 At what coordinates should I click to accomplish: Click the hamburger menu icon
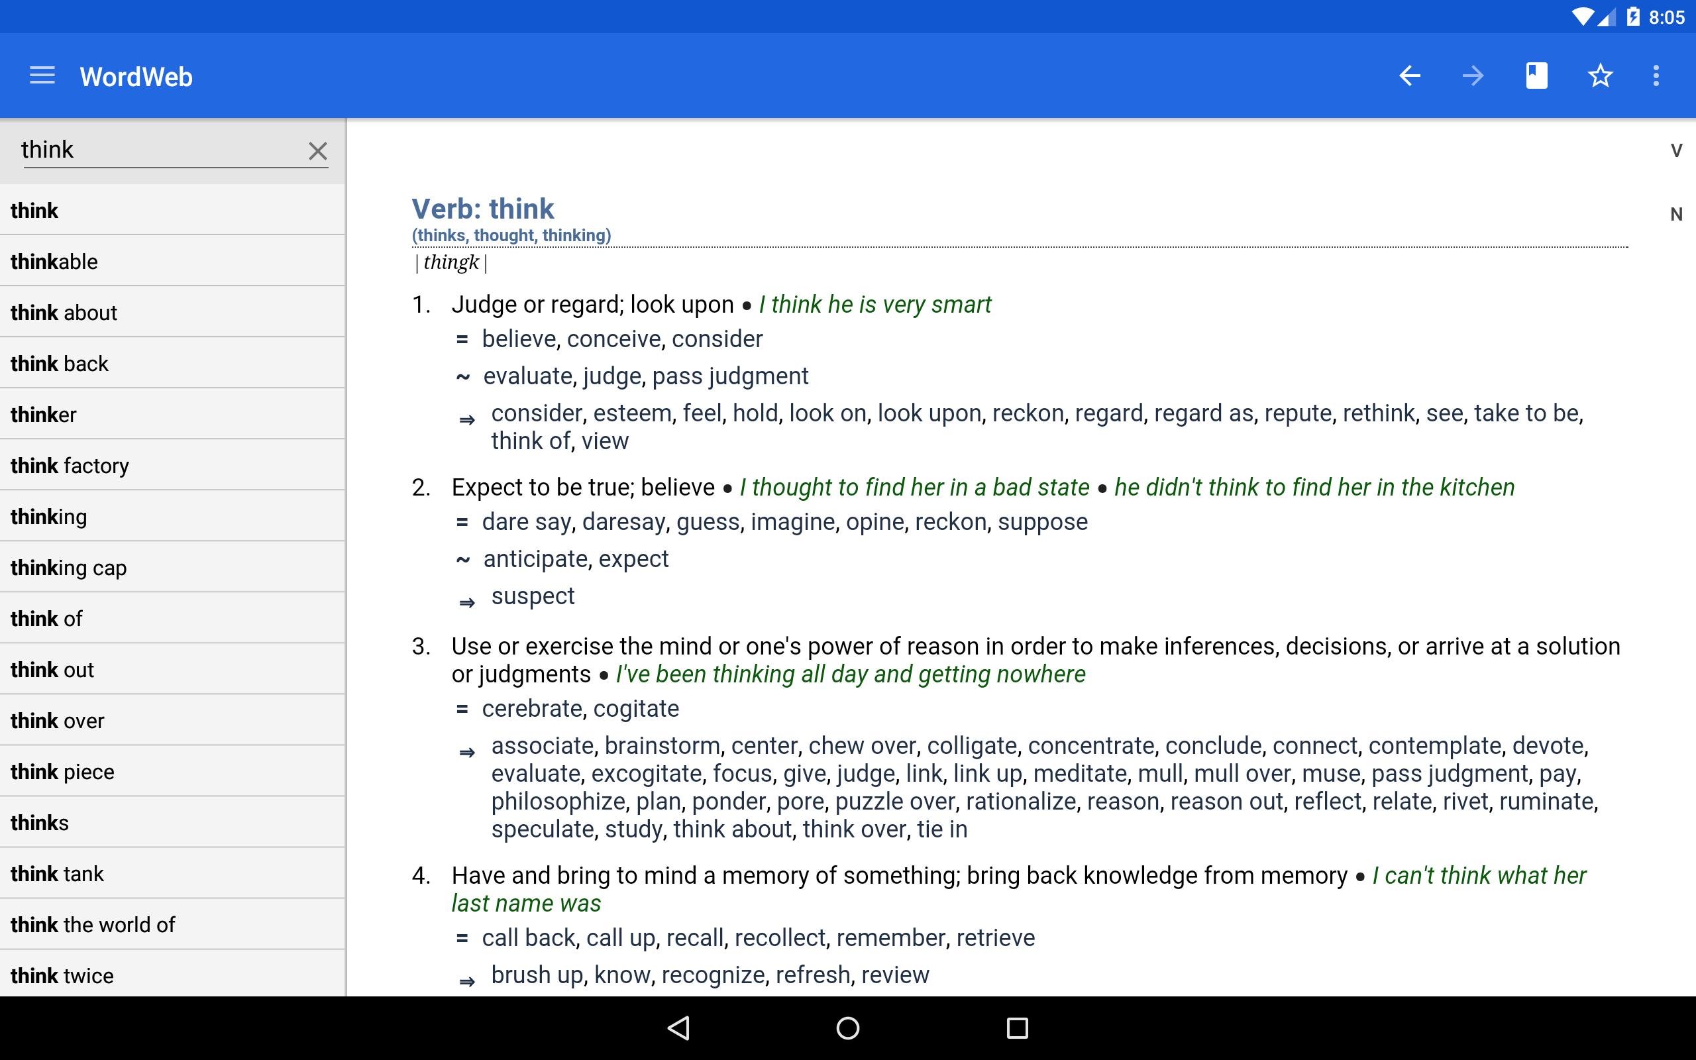[x=43, y=76]
